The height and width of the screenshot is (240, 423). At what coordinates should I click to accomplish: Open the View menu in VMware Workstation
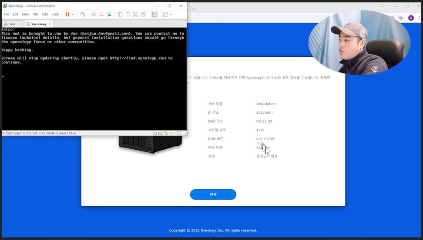tap(25, 14)
